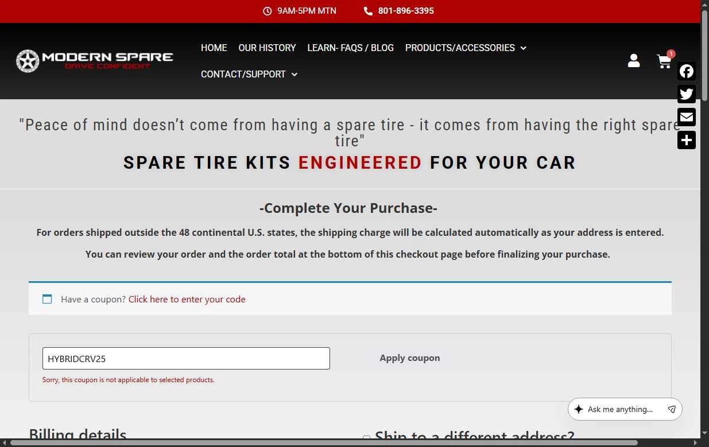Click the cart badge showing 1 item
This screenshot has height=447, width=709.
coord(671,54)
